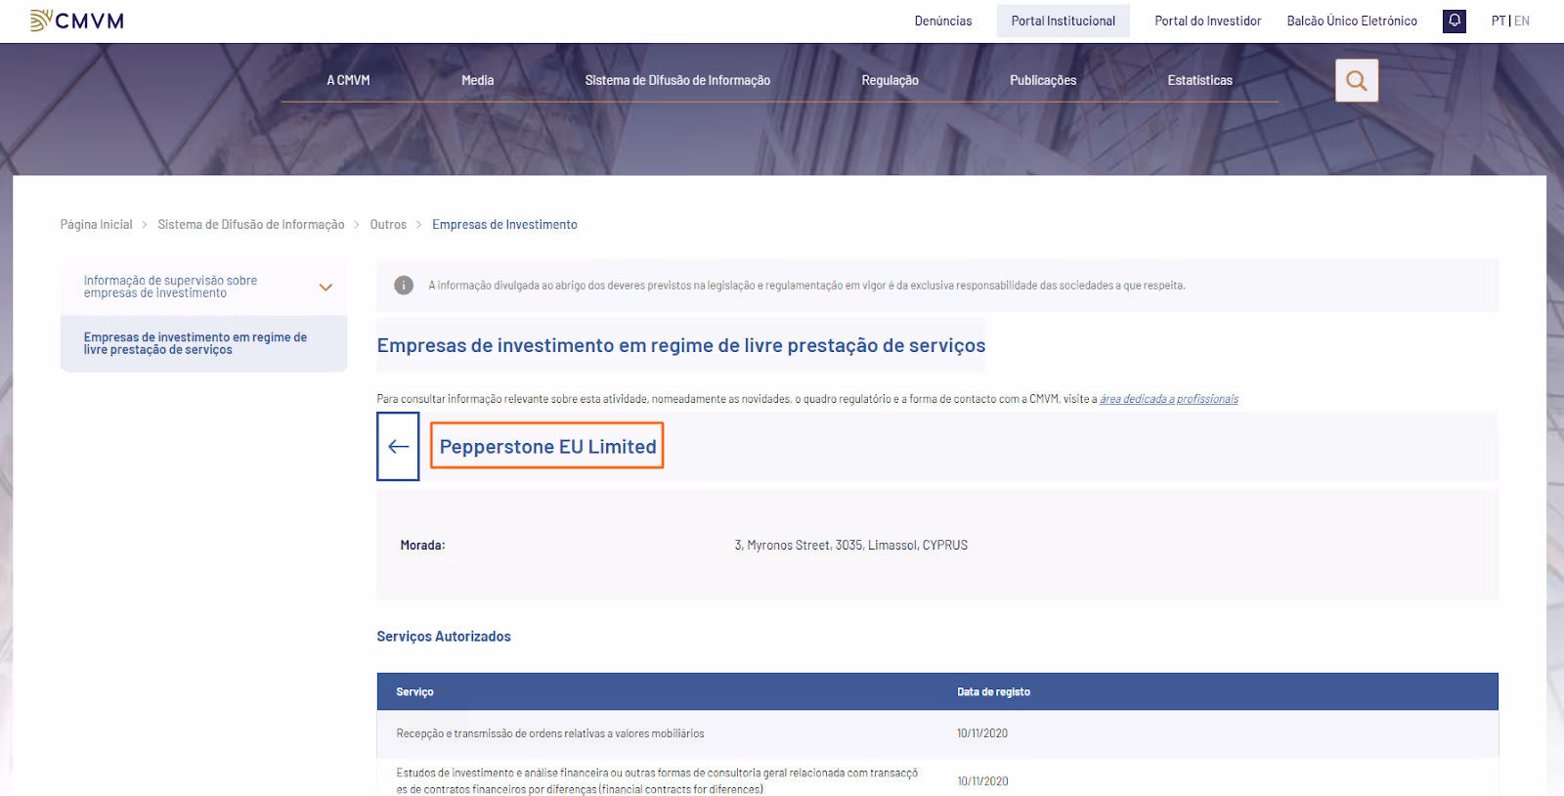Open the search magnifier icon

point(1357,80)
